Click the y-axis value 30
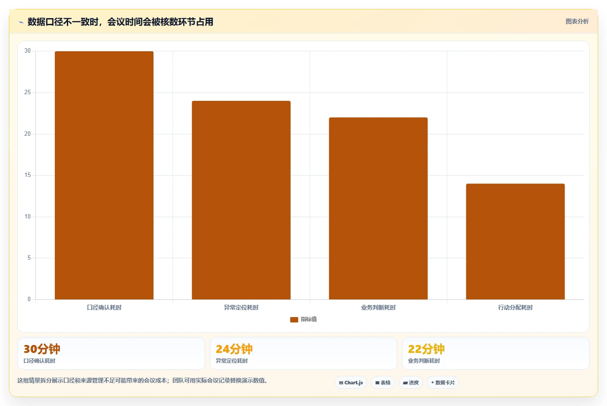This screenshot has height=406, width=607. (x=27, y=51)
